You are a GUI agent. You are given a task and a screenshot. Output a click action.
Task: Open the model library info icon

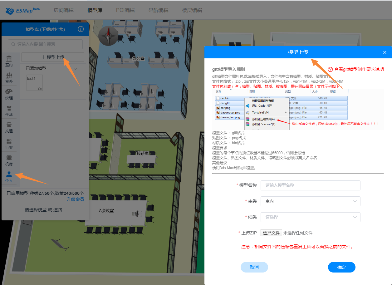[81, 29]
